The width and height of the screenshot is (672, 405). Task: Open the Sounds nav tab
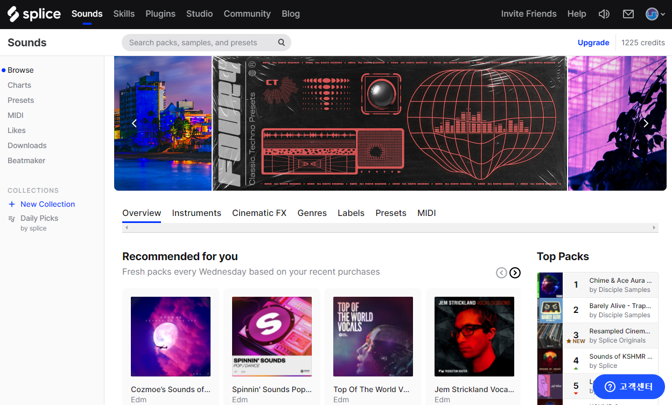pos(87,14)
